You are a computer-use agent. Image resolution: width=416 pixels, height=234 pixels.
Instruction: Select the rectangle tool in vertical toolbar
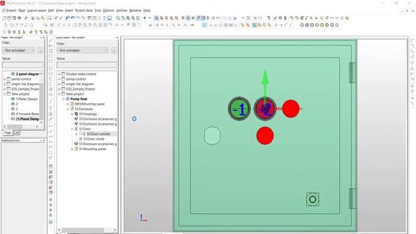(51, 57)
